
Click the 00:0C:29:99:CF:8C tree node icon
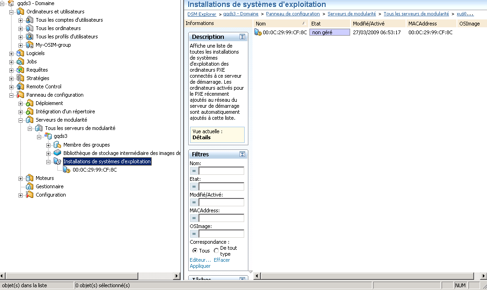tap(67, 170)
